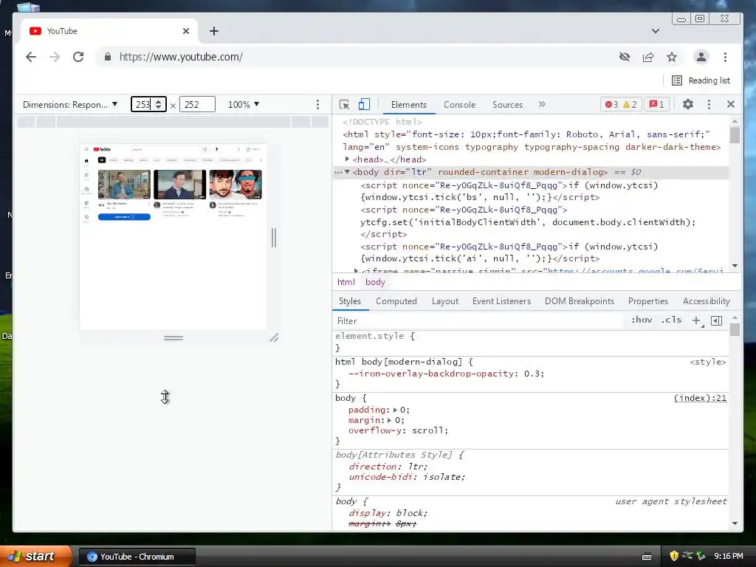Click the bottom-edge viewport resize handle
The height and width of the screenshot is (567, 756).
tap(173, 338)
